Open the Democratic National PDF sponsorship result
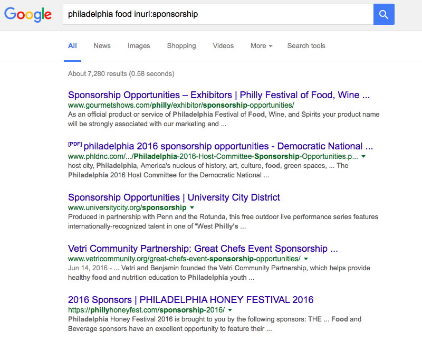422x341 pixels. (x=228, y=146)
